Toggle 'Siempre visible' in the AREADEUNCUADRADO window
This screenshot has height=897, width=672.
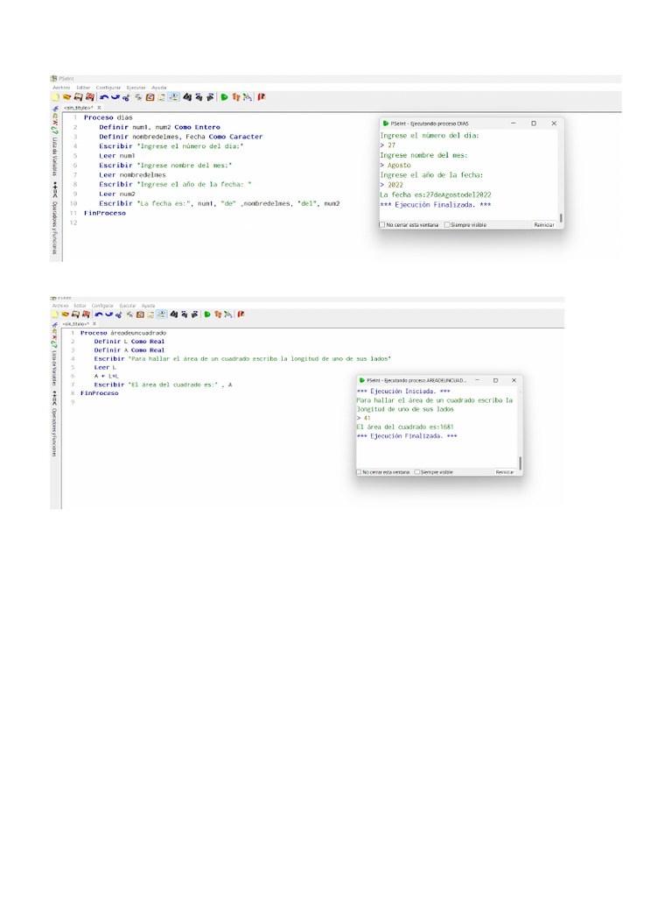[x=417, y=471]
